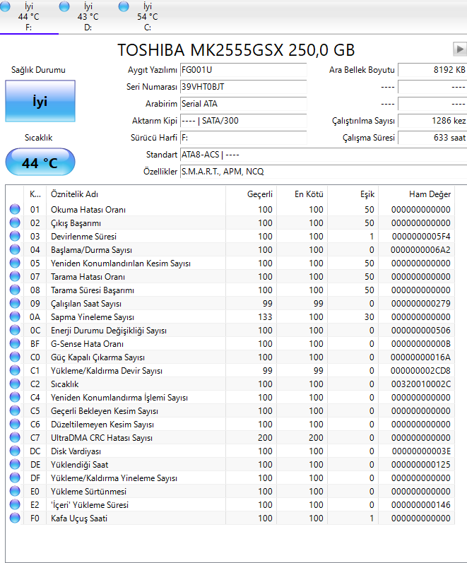Select the 1286 kez power-on count field
This screenshot has height=563, width=467.
point(432,121)
